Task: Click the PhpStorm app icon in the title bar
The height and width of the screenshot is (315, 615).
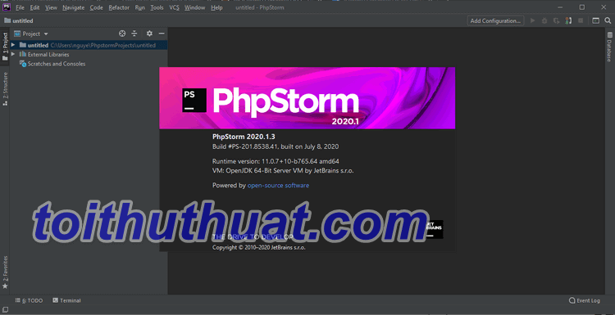Action: click(7, 7)
